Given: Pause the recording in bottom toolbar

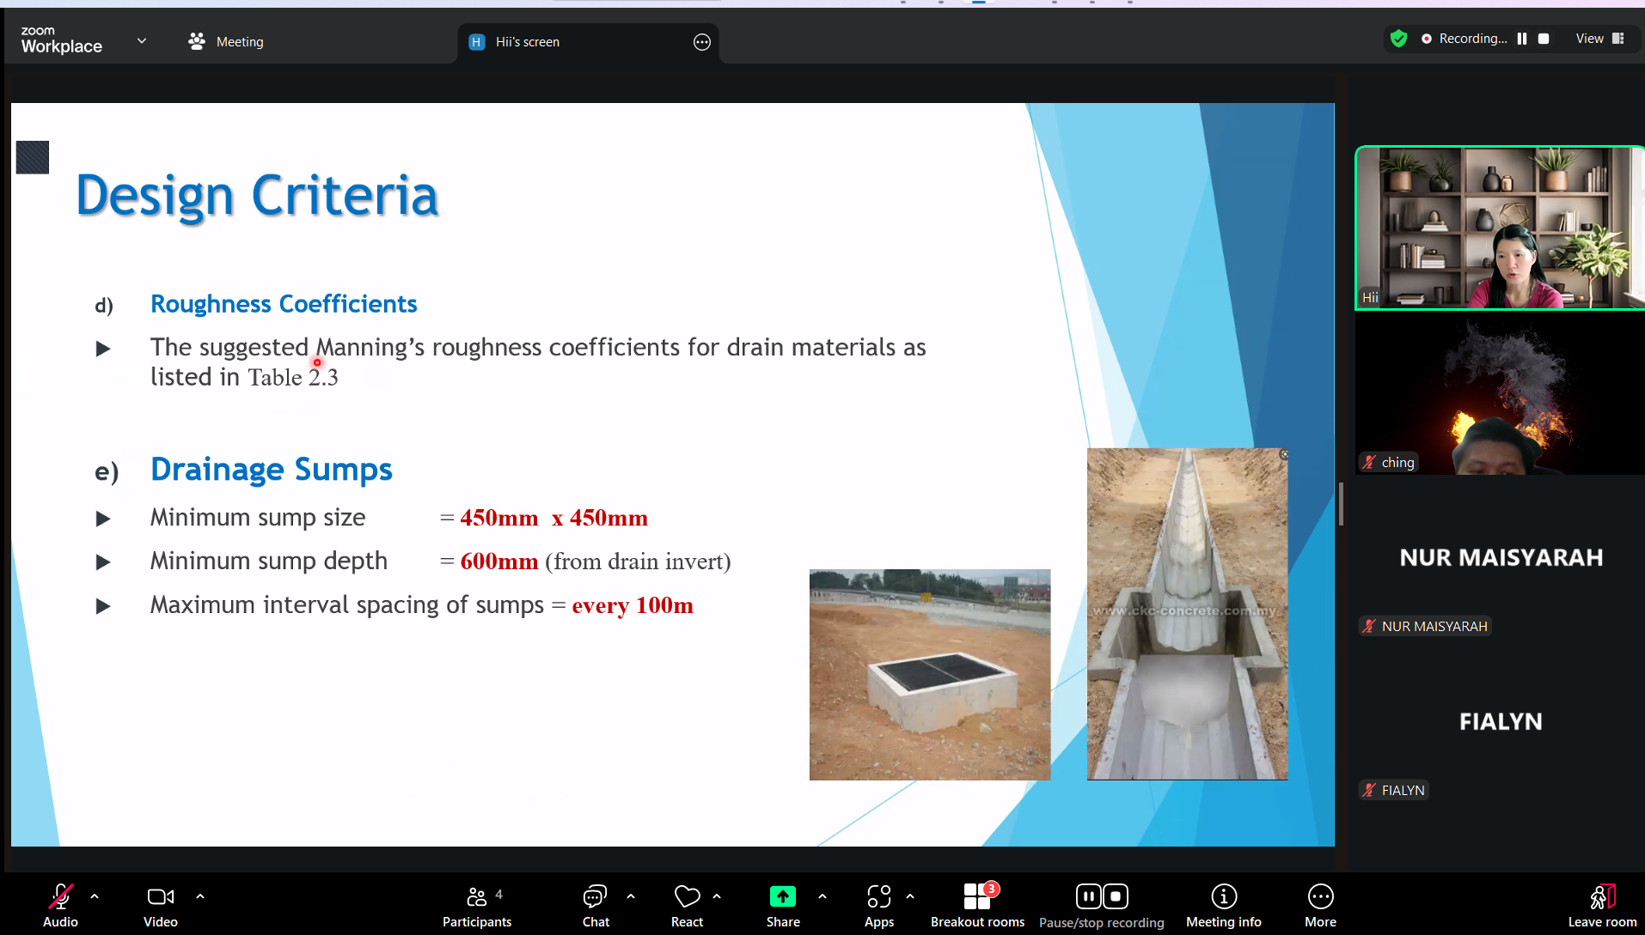Looking at the screenshot, I should (1088, 896).
